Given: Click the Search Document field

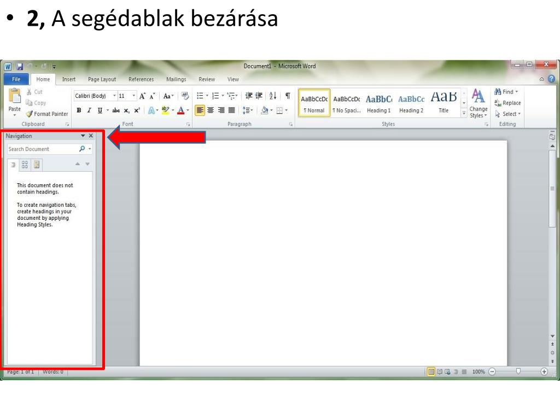Looking at the screenshot, I should tap(43, 149).
